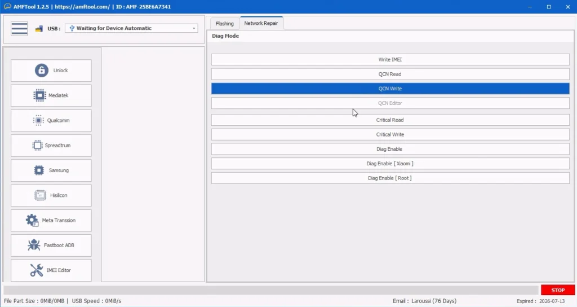Viewport: 577px width, 307px height.
Task: Open the Spreadtrum chip icon
Action: click(x=37, y=146)
